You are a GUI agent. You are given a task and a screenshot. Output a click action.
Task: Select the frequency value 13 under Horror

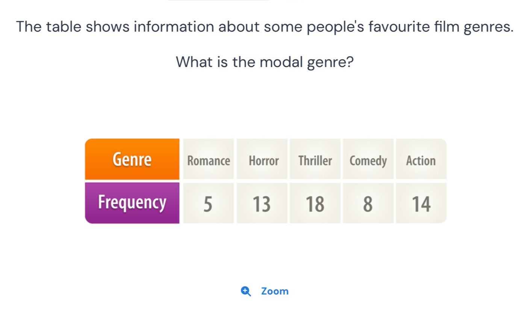point(263,203)
